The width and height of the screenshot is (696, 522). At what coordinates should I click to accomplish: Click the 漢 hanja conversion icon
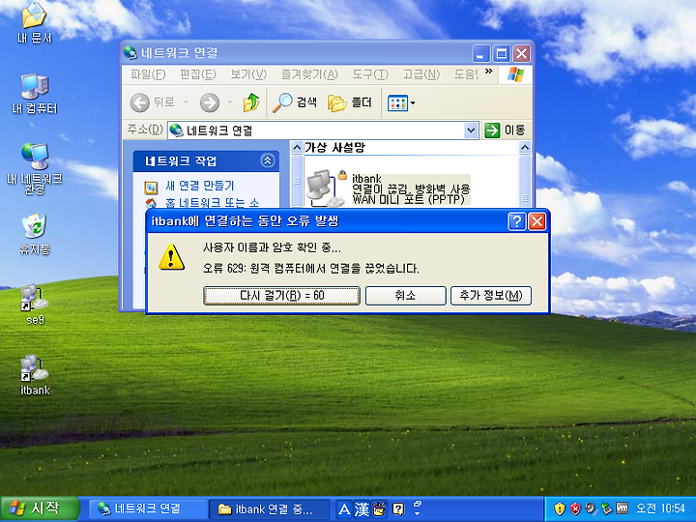[362, 509]
